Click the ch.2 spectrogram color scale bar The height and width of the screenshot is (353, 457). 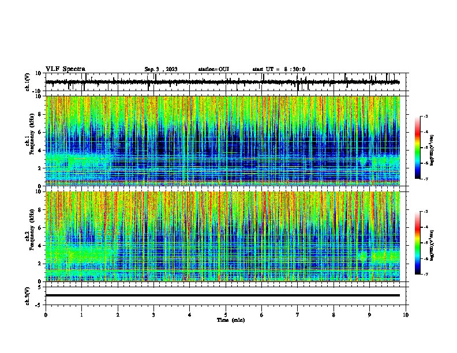(x=418, y=243)
